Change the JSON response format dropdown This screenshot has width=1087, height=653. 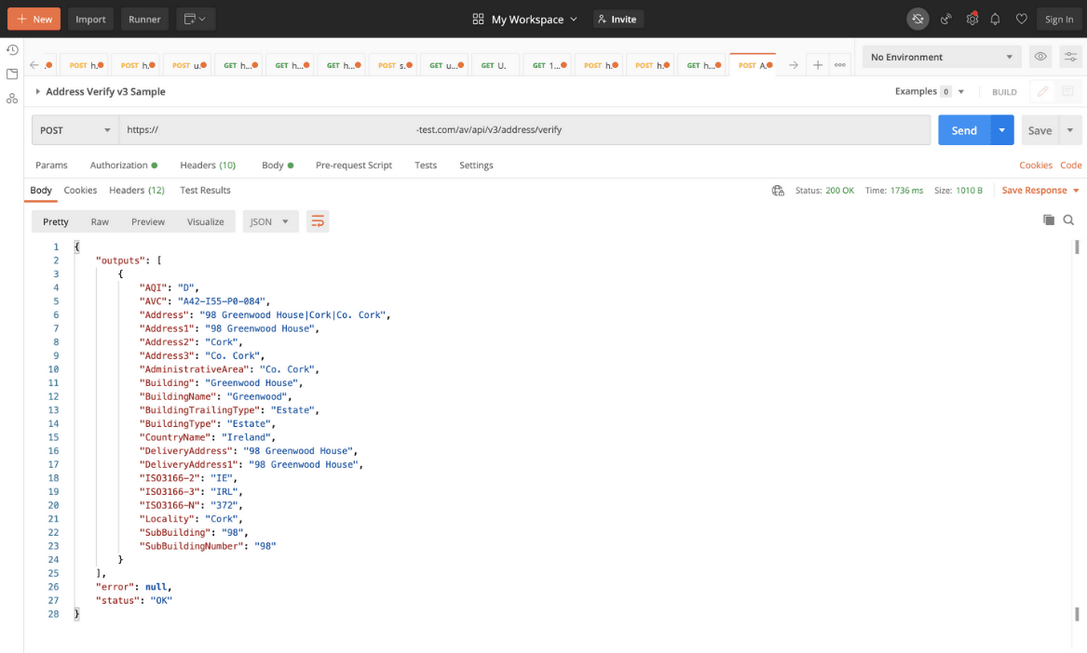(270, 221)
